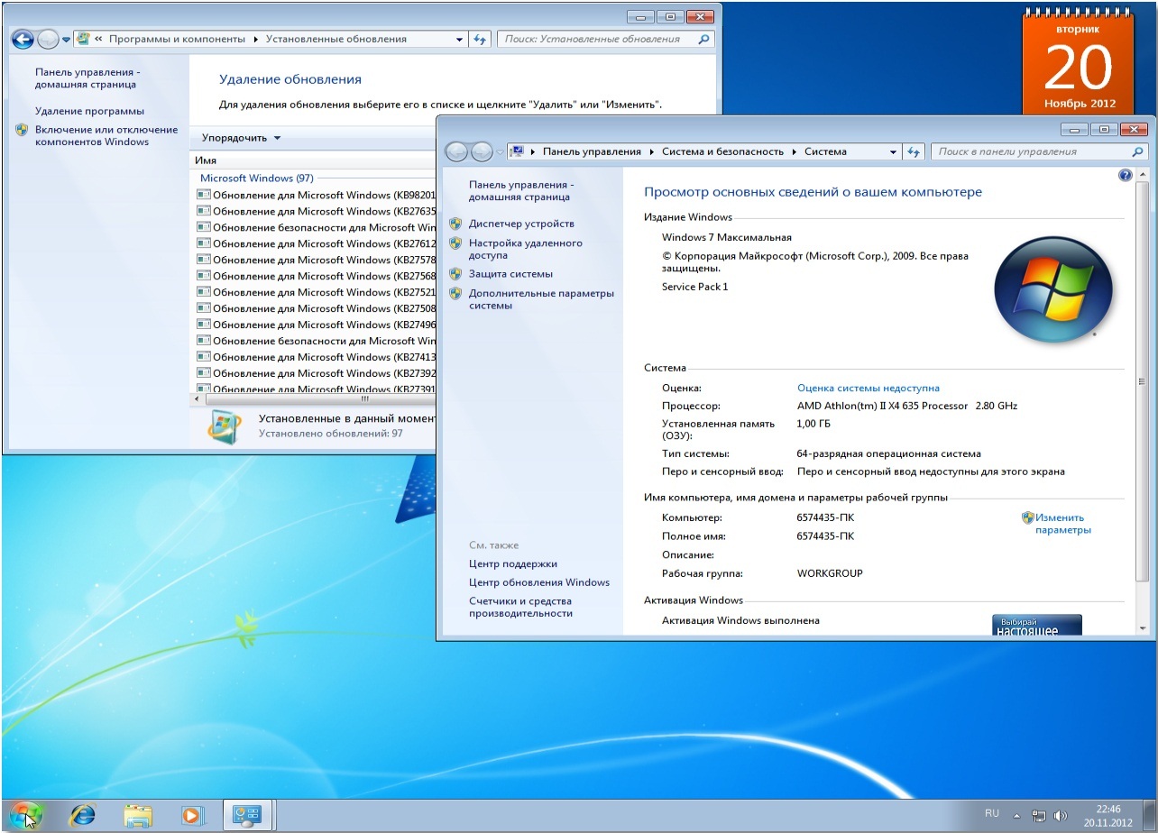This screenshot has height=833, width=1158.
Task: Open address dropdown in updates window
Action: pyautogui.click(x=459, y=39)
